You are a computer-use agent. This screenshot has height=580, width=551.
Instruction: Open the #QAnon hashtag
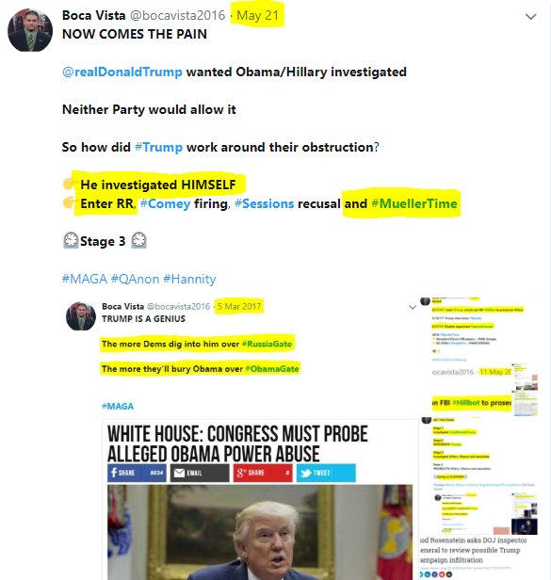coord(135,279)
